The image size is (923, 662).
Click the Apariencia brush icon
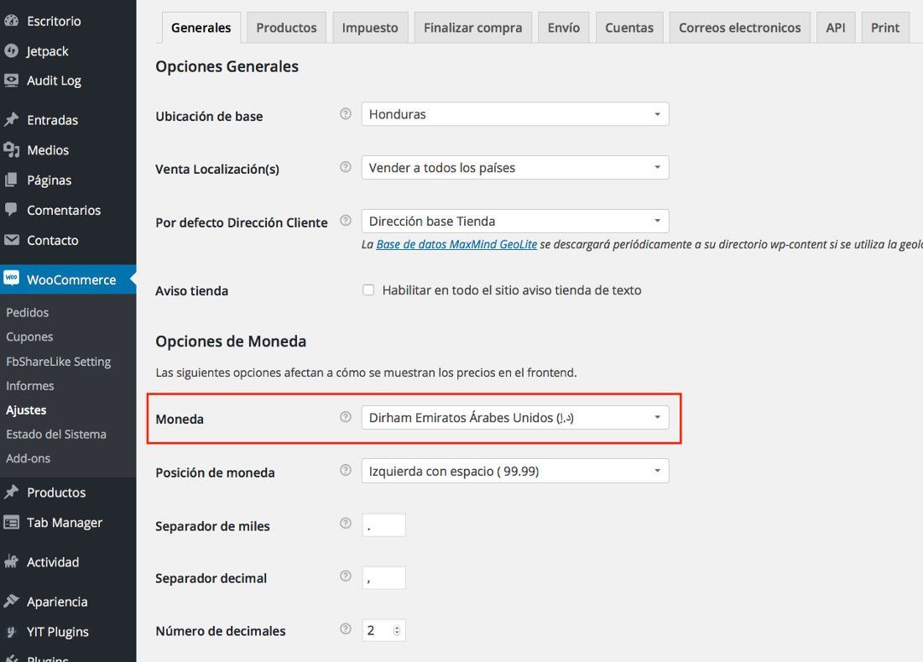point(11,602)
